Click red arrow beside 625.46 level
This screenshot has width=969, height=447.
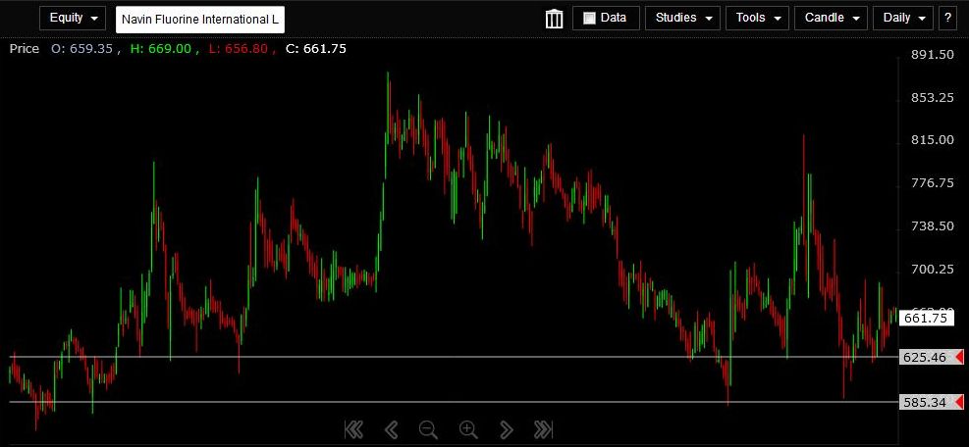point(959,358)
